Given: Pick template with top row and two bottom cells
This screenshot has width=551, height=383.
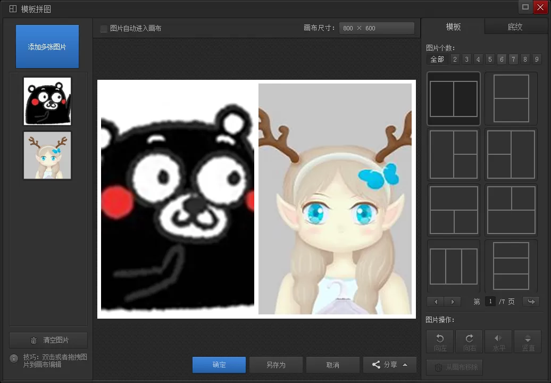Looking at the screenshot, I should 453,210.
